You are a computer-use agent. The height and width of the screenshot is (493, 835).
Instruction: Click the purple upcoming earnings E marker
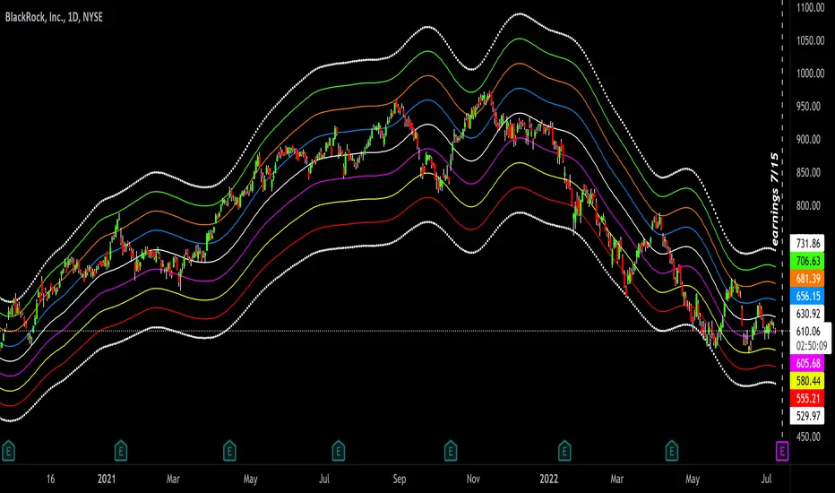782,452
